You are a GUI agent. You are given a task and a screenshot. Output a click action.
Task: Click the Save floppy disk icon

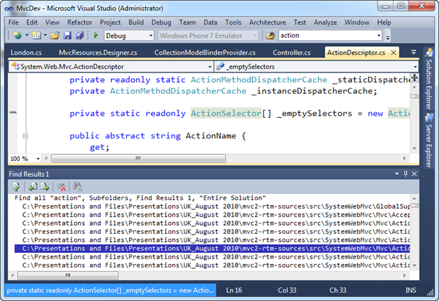[x=67, y=36]
